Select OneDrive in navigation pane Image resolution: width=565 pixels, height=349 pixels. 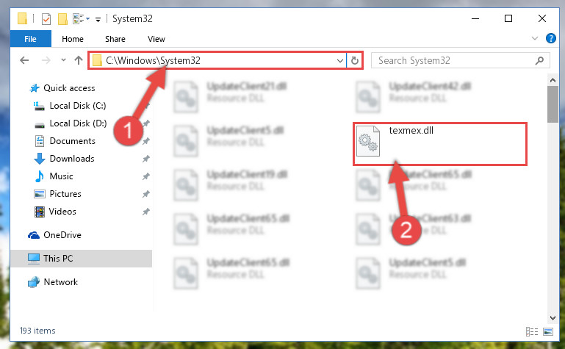[x=62, y=235]
